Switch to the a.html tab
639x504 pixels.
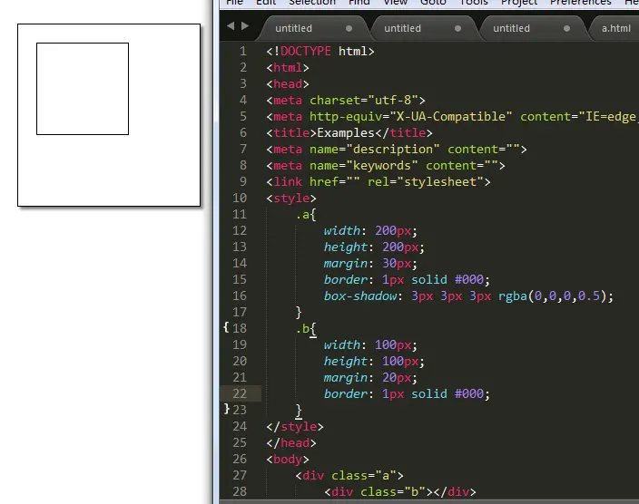pos(615,28)
